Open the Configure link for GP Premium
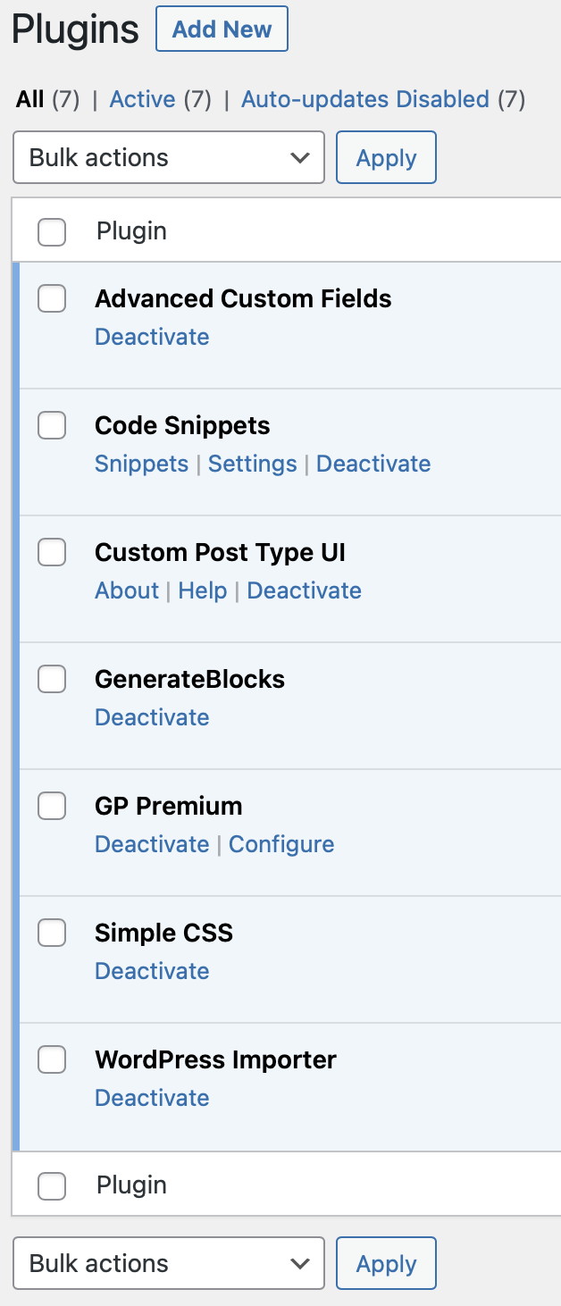 tap(281, 844)
